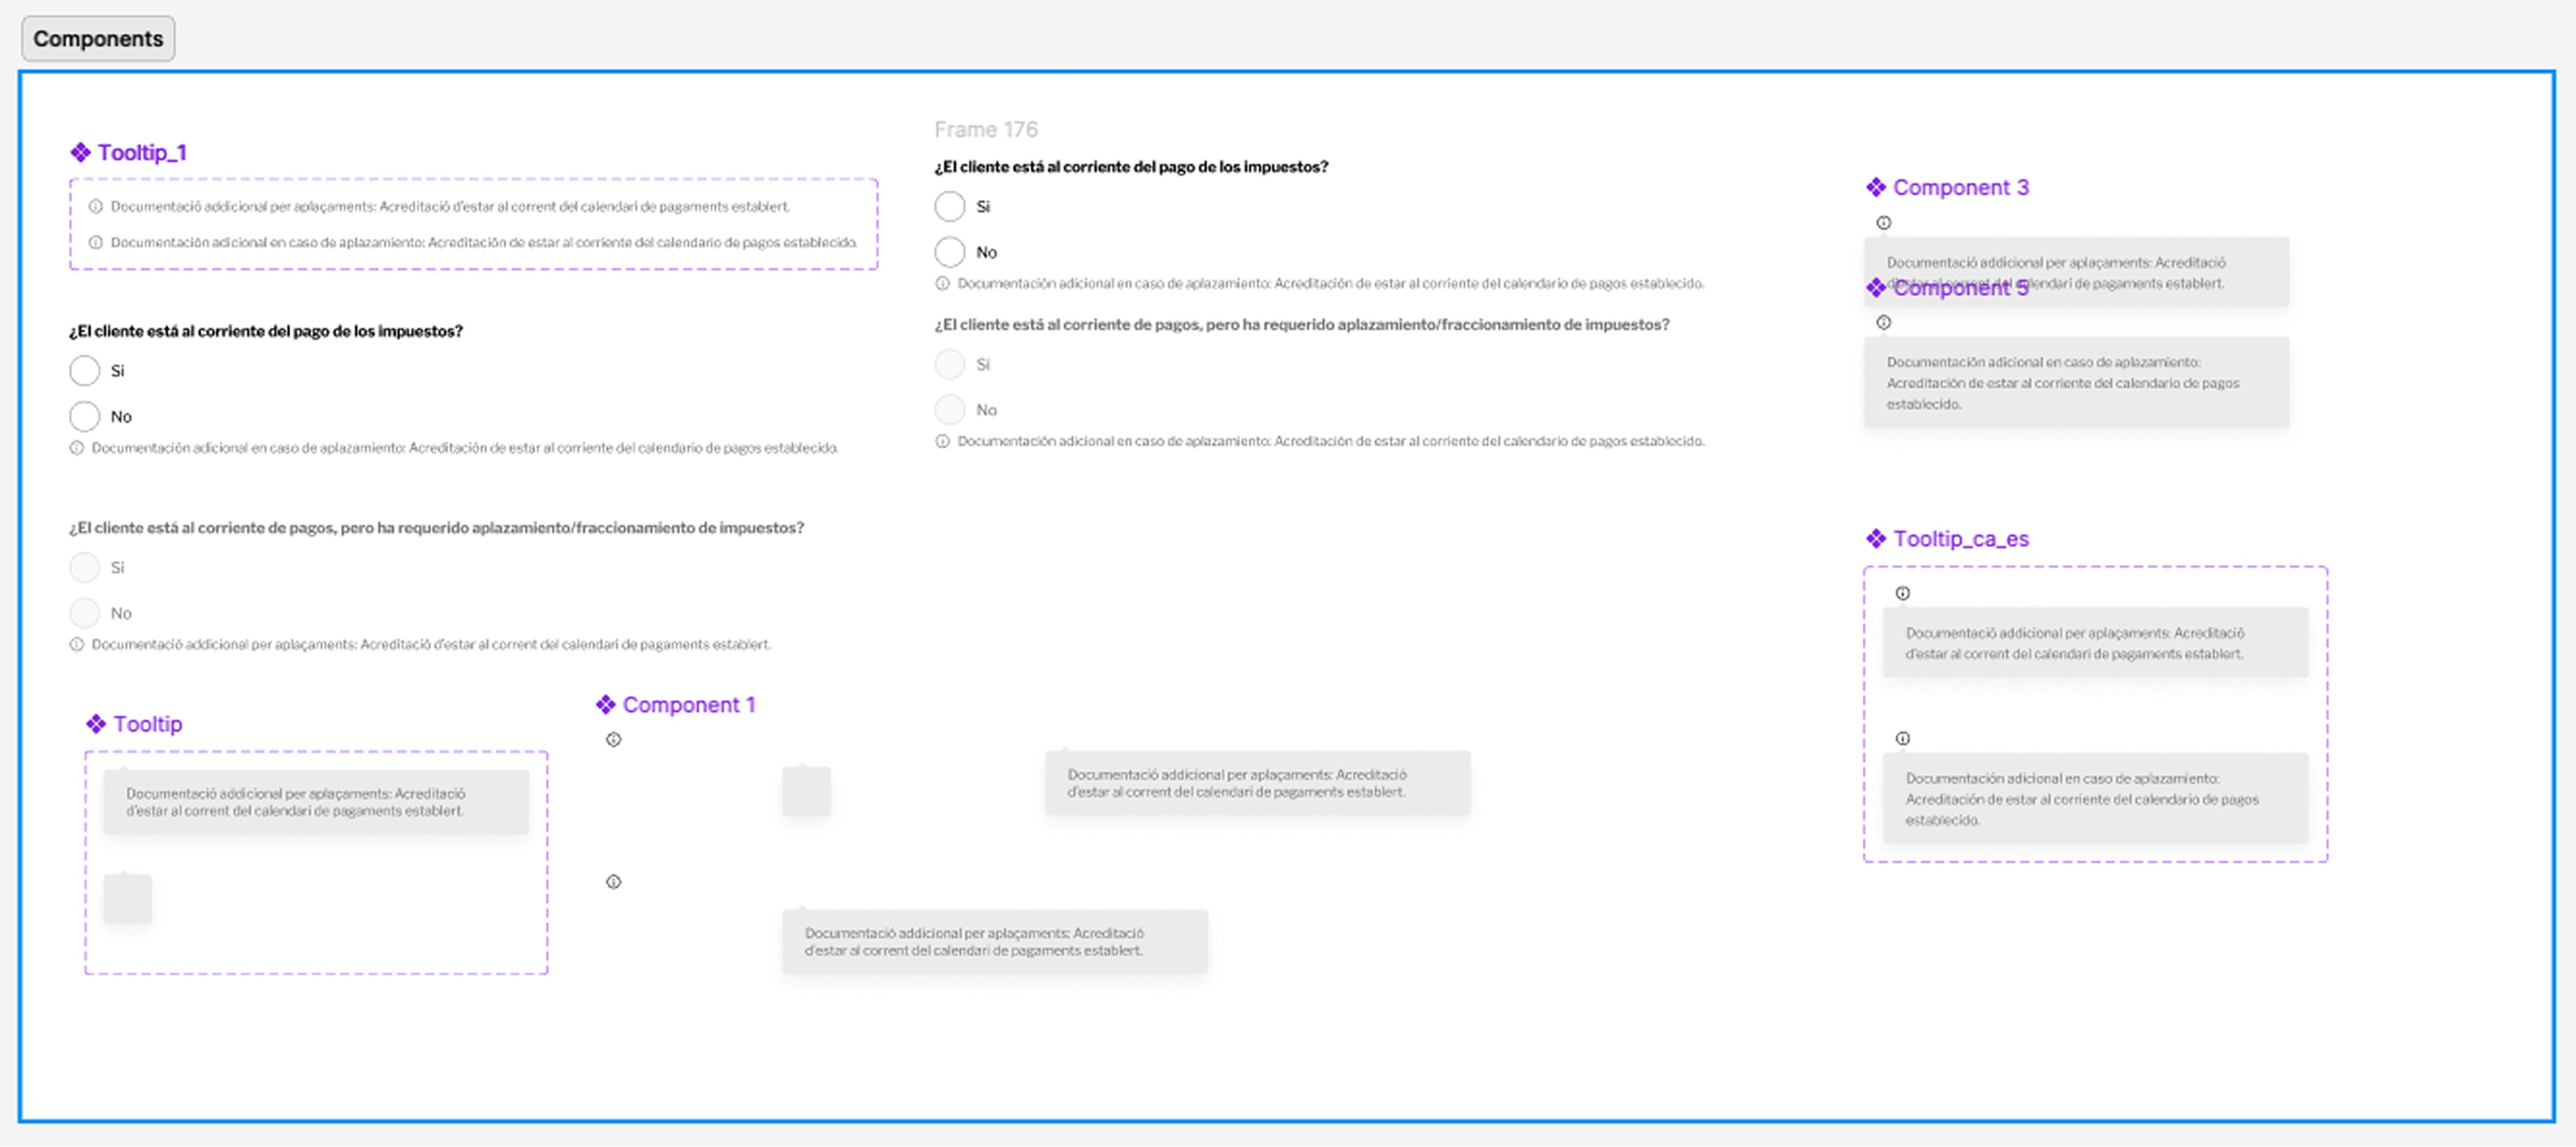
Task: Select the enabled Si radio in Frame 176
Action: coord(949,206)
